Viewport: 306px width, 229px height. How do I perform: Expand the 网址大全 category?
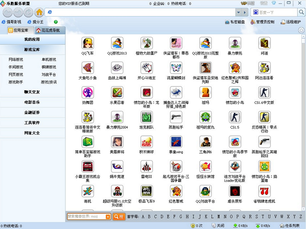tap(32, 133)
